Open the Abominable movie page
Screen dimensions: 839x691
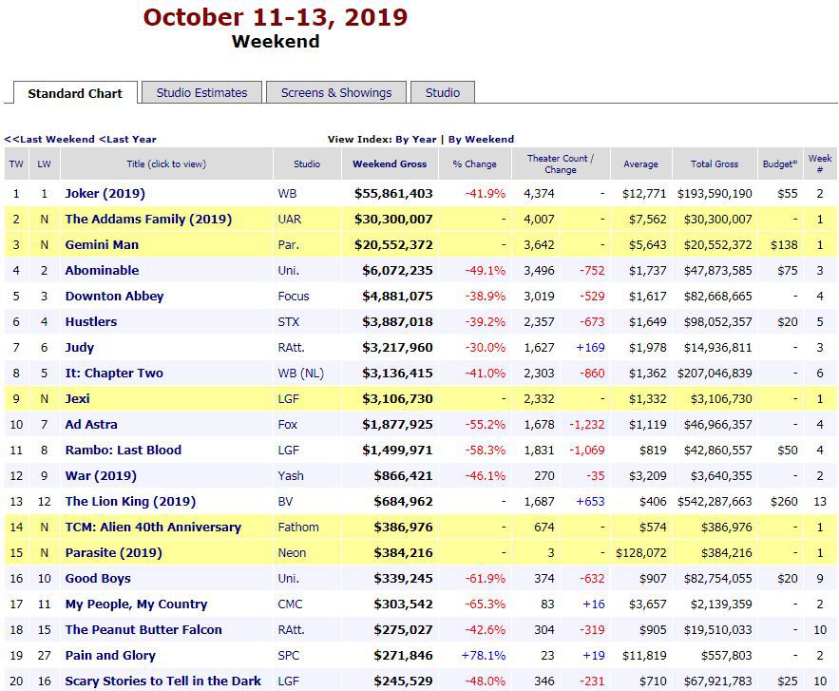102,270
